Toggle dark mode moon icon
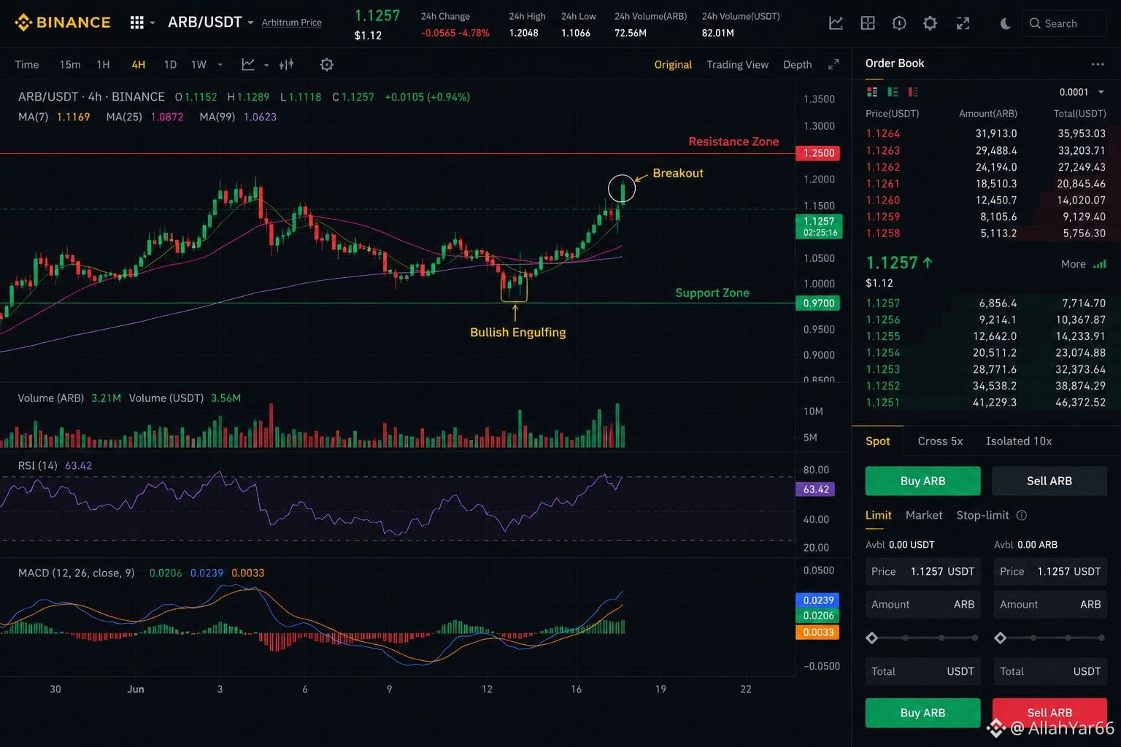Viewport: 1121px width, 747px height. pyautogui.click(x=1006, y=23)
